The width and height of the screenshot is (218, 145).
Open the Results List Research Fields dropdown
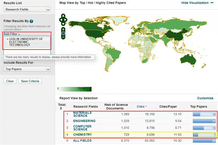[x=27, y=10]
